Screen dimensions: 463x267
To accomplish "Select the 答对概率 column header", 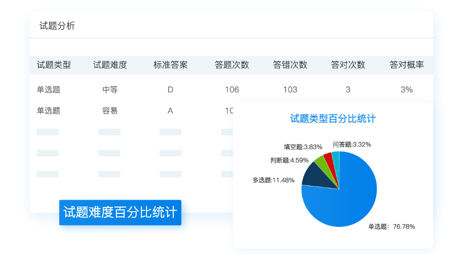I will point(407,65).
